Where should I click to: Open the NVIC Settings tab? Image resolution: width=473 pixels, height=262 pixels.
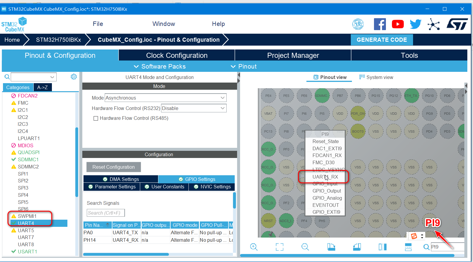212,187
